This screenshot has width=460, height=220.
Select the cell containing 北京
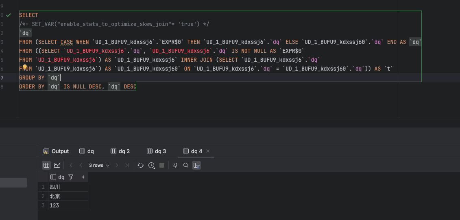[68, 196]
